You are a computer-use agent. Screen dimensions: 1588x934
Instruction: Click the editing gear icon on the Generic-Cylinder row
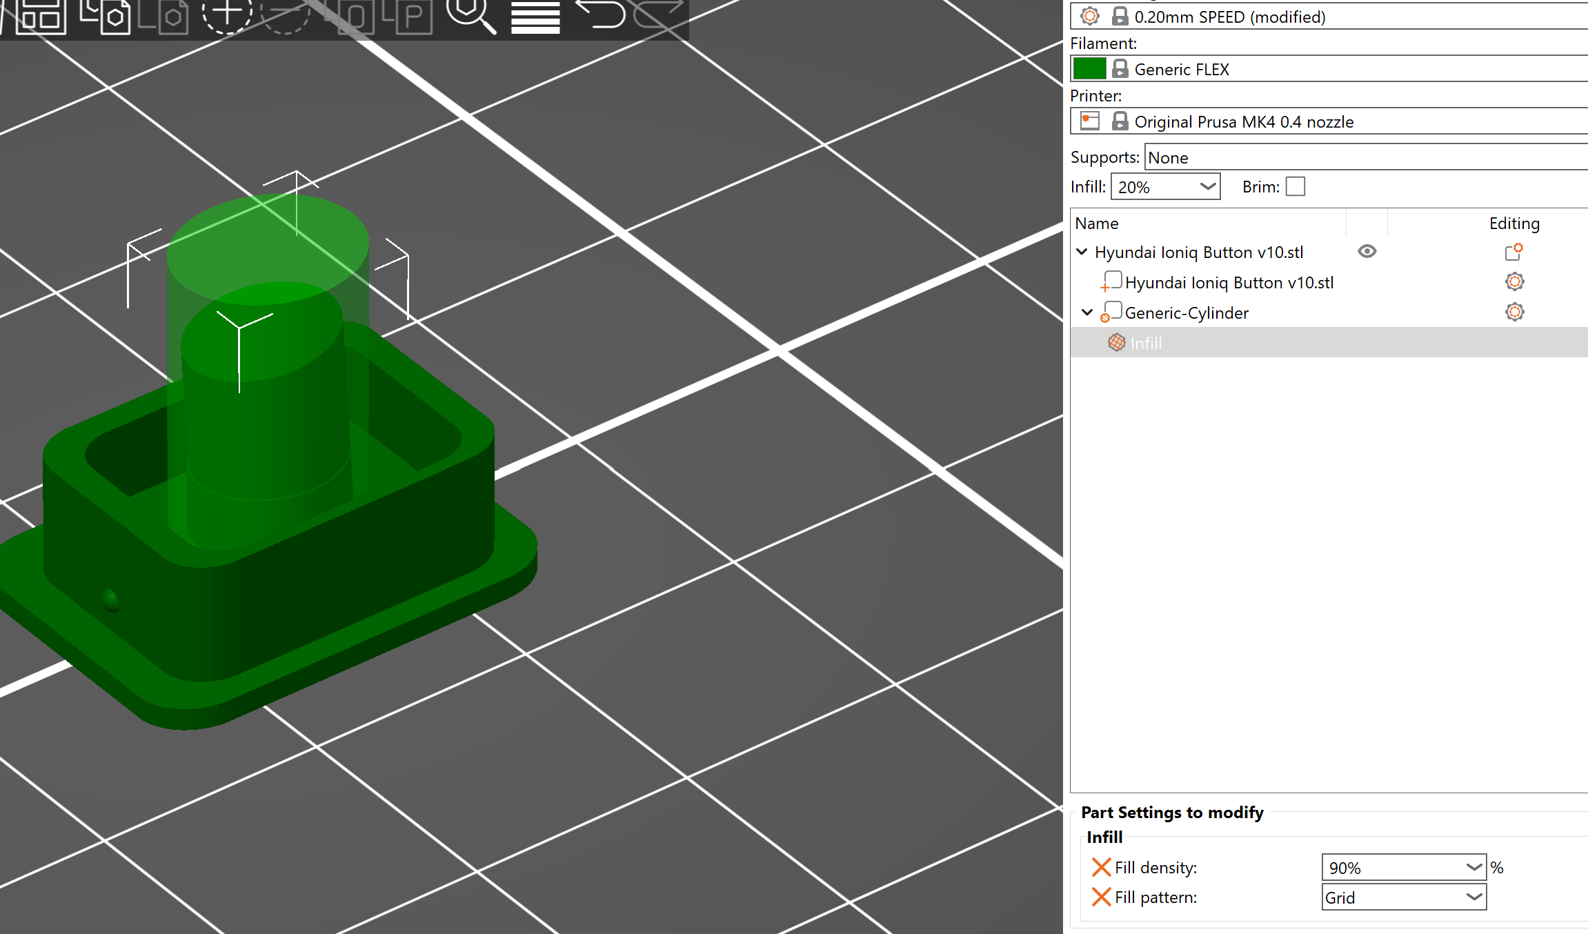[x=1514, y=312]
